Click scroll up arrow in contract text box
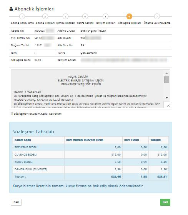 pos(166,73)
